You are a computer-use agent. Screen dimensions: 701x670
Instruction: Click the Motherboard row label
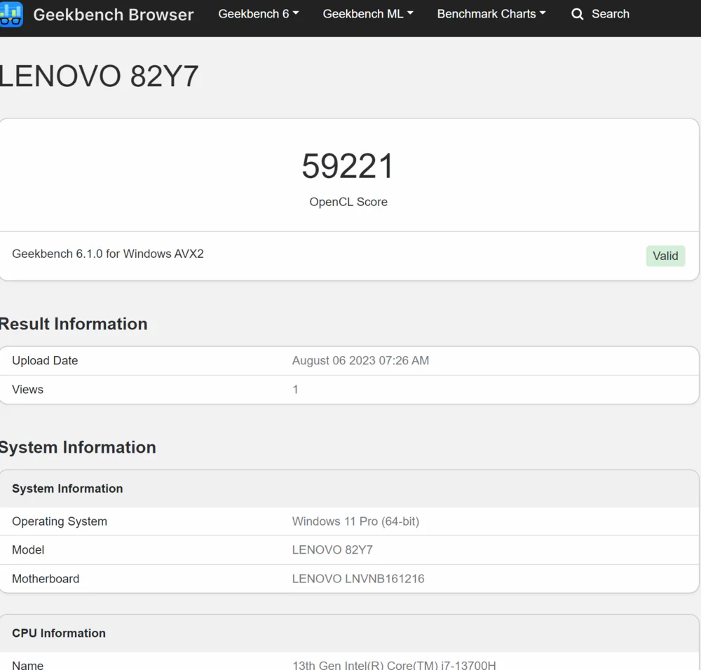pos(46,579)
